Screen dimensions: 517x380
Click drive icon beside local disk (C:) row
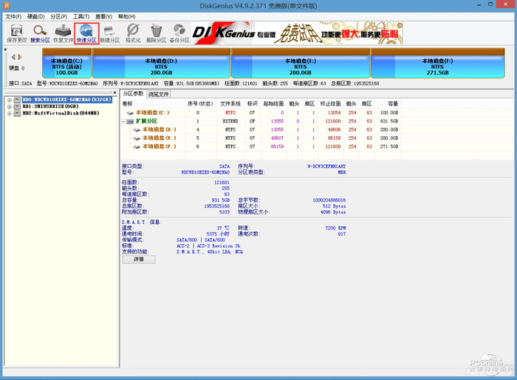pyautogui.click(x=130, y=113)
